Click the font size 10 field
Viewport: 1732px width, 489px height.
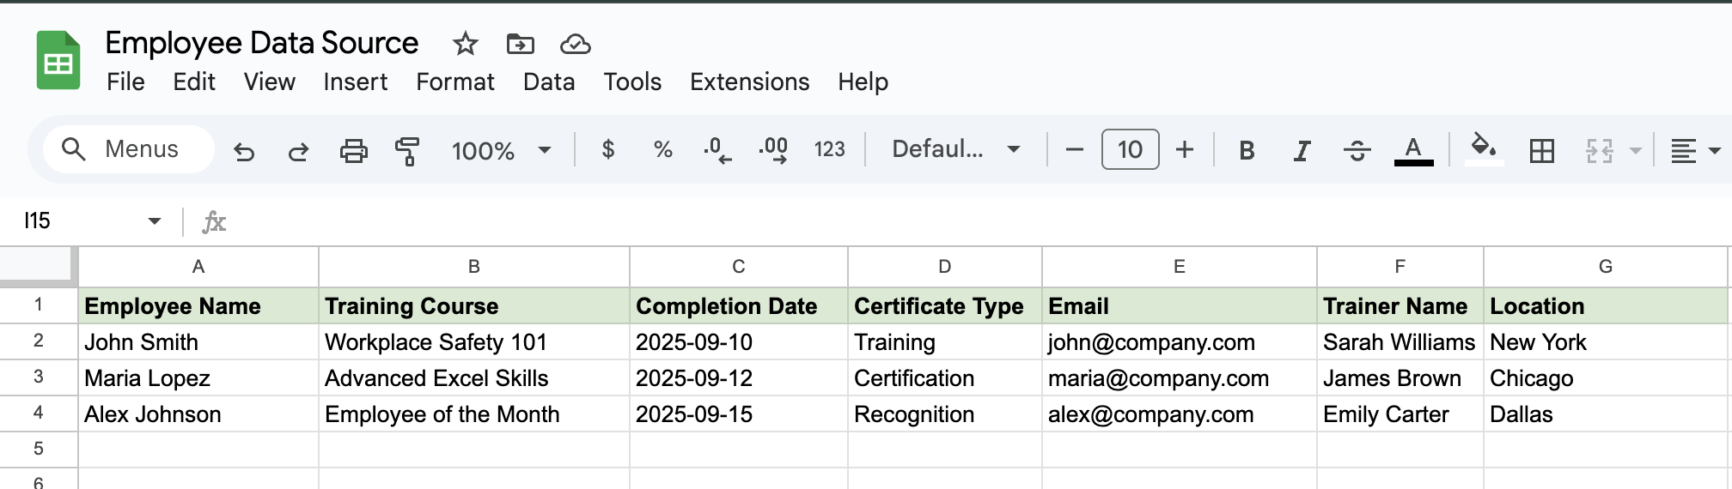coord(1130,149)
